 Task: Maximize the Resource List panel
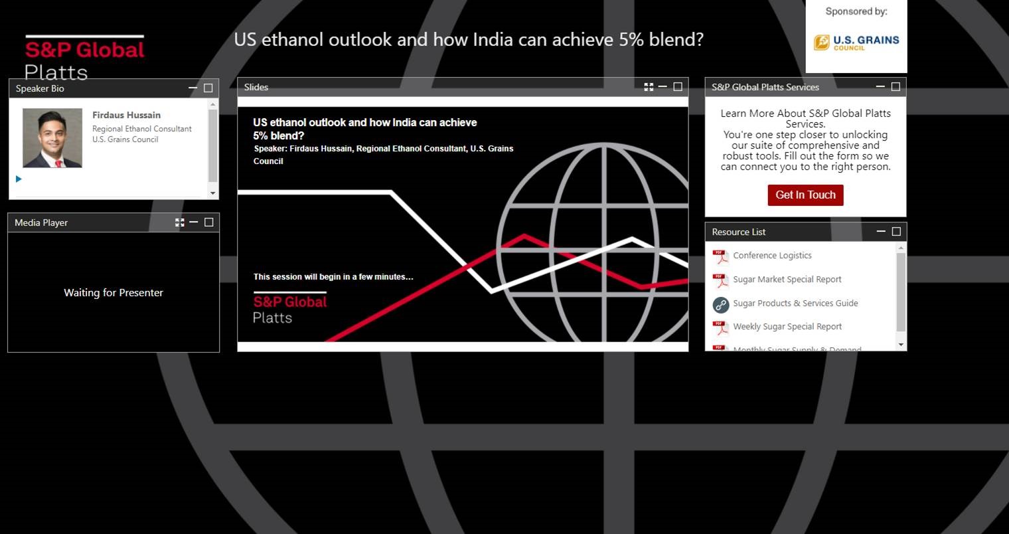(x=896, y=231)
